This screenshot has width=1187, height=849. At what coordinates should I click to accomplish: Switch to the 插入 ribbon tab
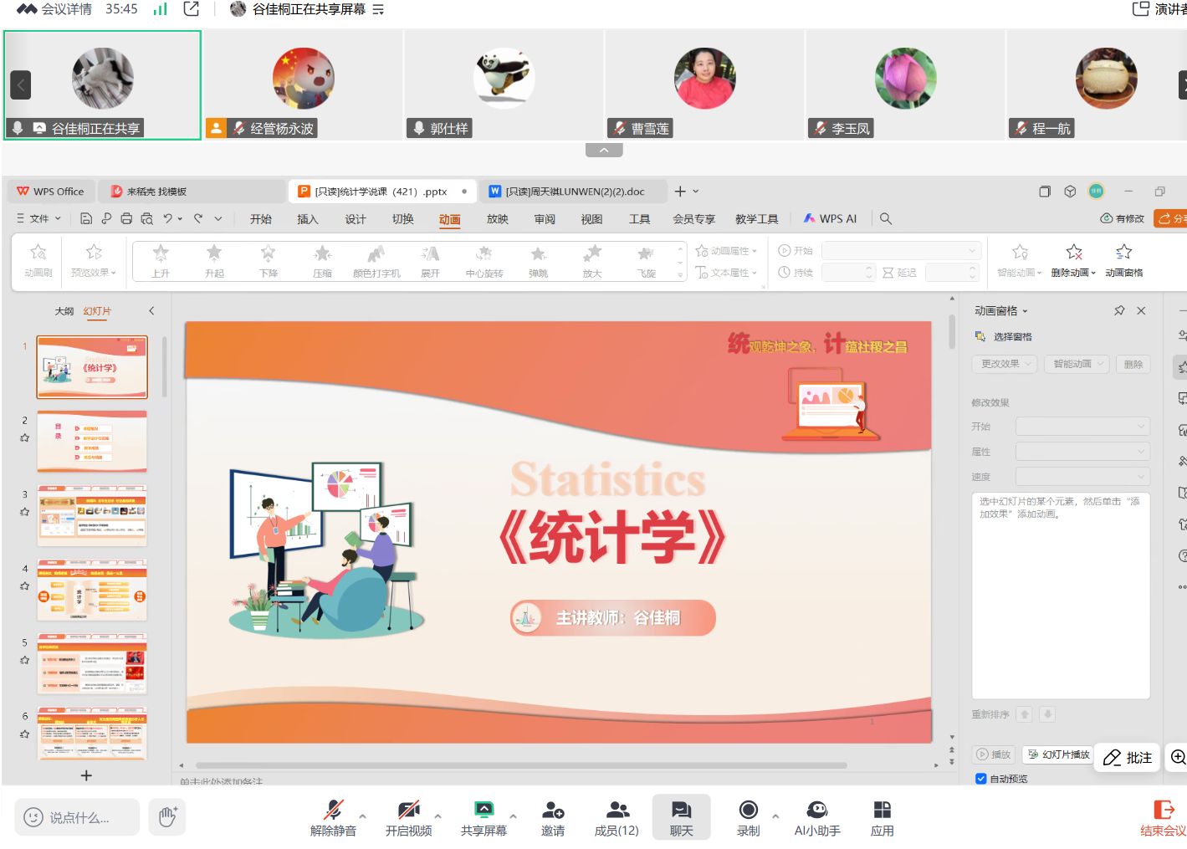pyautogui.click(x=307, y=219)
